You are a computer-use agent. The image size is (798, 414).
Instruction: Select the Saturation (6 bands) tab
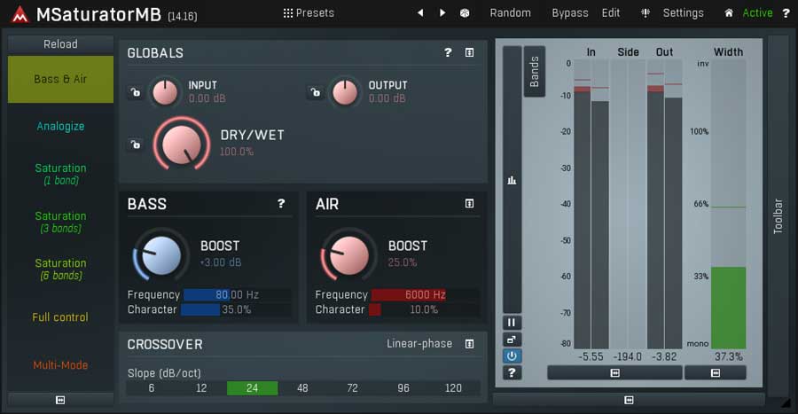tap(60, 269)
